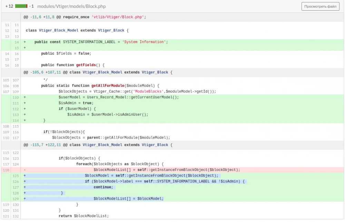Click the SYSTEM_INFORMATION_LABEL constant declaration line

point(101,42)
